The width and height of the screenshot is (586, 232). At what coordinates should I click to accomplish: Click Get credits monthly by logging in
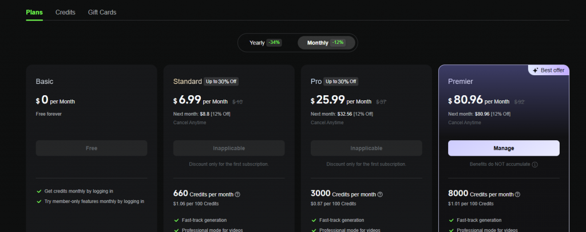(79, 191)
